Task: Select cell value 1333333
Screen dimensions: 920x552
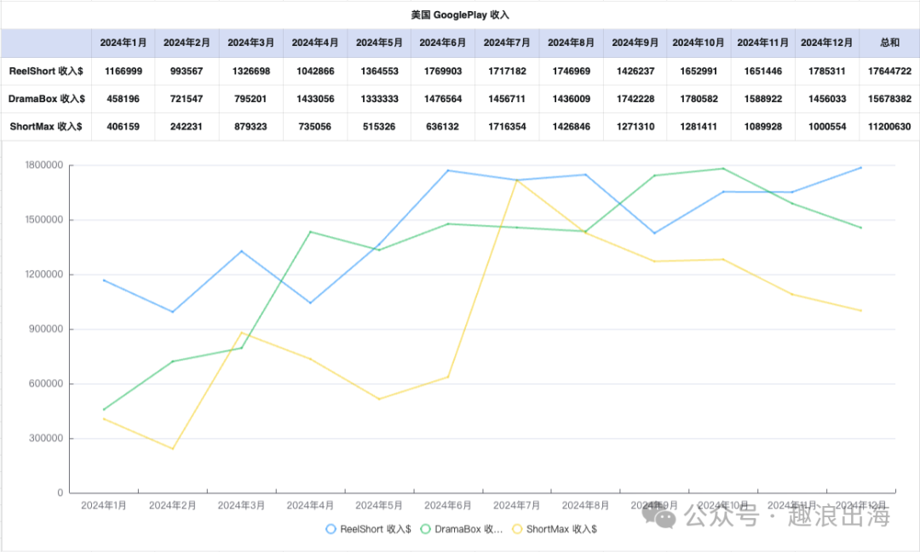Action: click(x=379, y=99)
